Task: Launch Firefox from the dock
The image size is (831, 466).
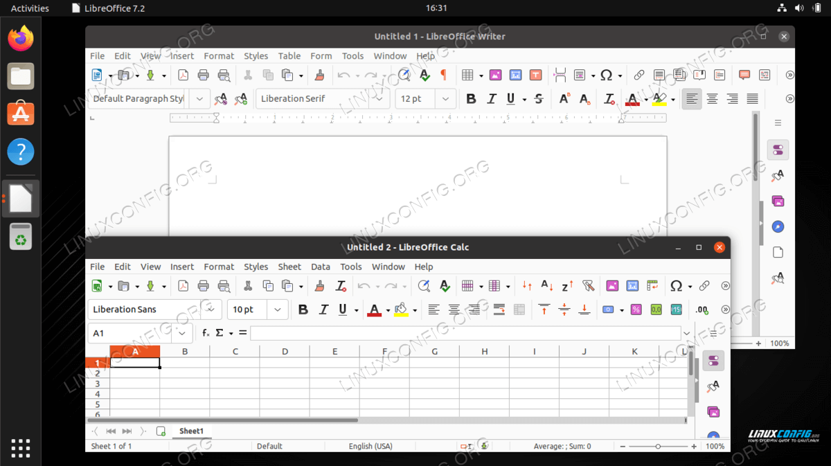Action: pos(21,38)
